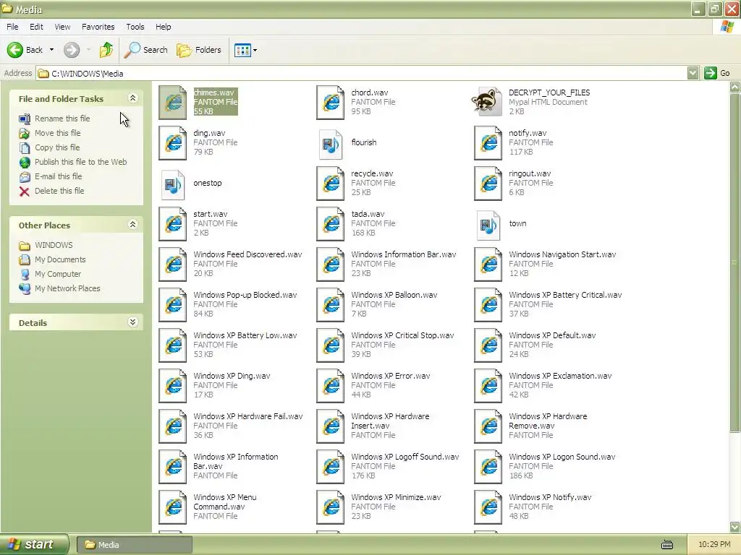The image size is (741, 555).
Task: Click the Back button
Action: click(25, 50)
